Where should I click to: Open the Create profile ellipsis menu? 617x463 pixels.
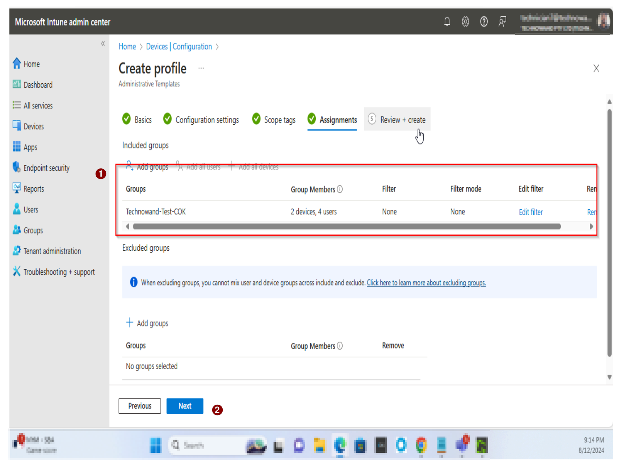click(201, 68)
